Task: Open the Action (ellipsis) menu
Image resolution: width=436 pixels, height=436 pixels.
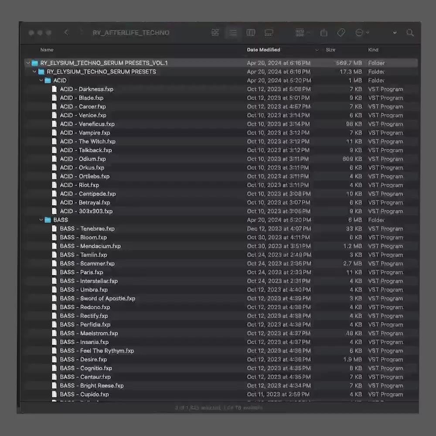Action: tap(362, 33)
